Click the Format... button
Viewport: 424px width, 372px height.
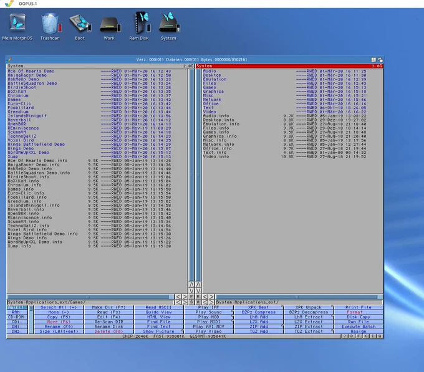pyautogui.click(x=359, y=312)
